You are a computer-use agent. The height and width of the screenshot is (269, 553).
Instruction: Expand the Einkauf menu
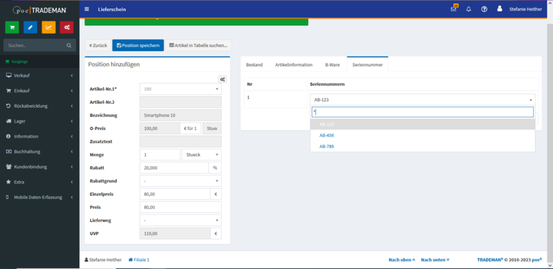pos(39,91)
